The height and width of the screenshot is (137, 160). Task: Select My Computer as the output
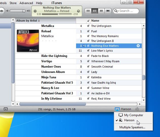pos(133,115)
